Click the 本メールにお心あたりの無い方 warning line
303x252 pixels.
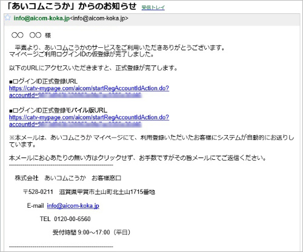point(138,158)
